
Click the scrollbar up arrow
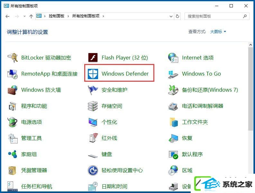pyautogui.click(x=250, y=45)
